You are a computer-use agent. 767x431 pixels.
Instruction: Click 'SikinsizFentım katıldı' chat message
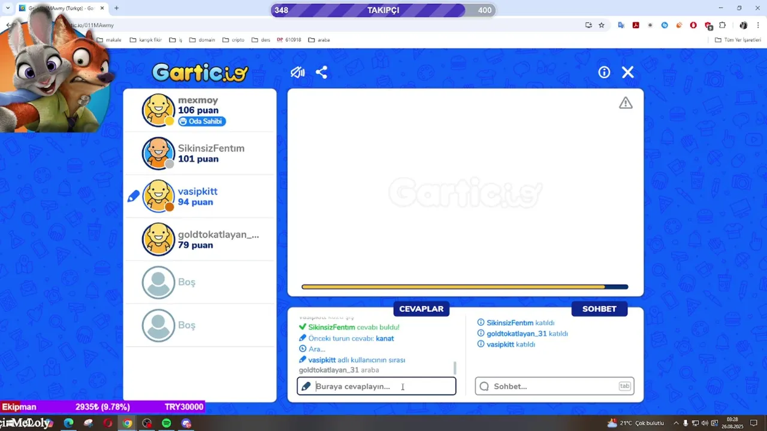pos(515,323)
